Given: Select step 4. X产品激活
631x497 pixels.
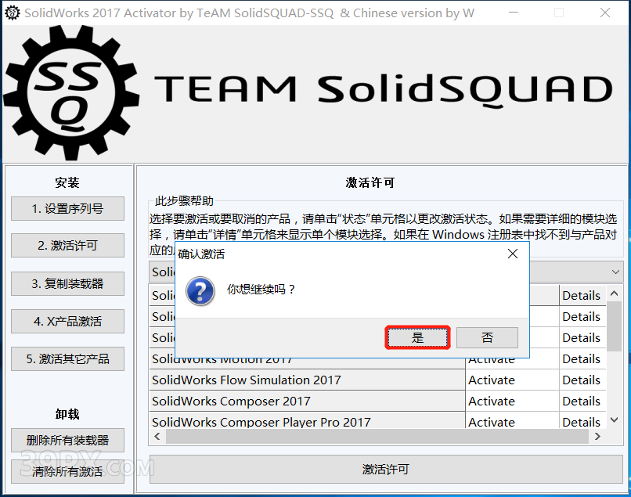Looking at the screenshot, I should click(x=67, y=321).
